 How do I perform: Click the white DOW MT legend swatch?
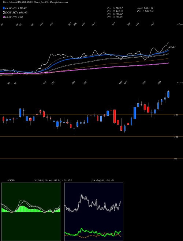4,12
